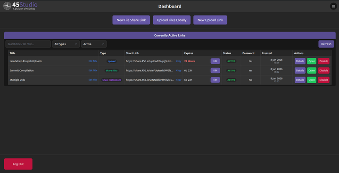Screen dimensions: 339x173
Task: Copy Multiple Vids short link
Action: click(x=179, y=80)
